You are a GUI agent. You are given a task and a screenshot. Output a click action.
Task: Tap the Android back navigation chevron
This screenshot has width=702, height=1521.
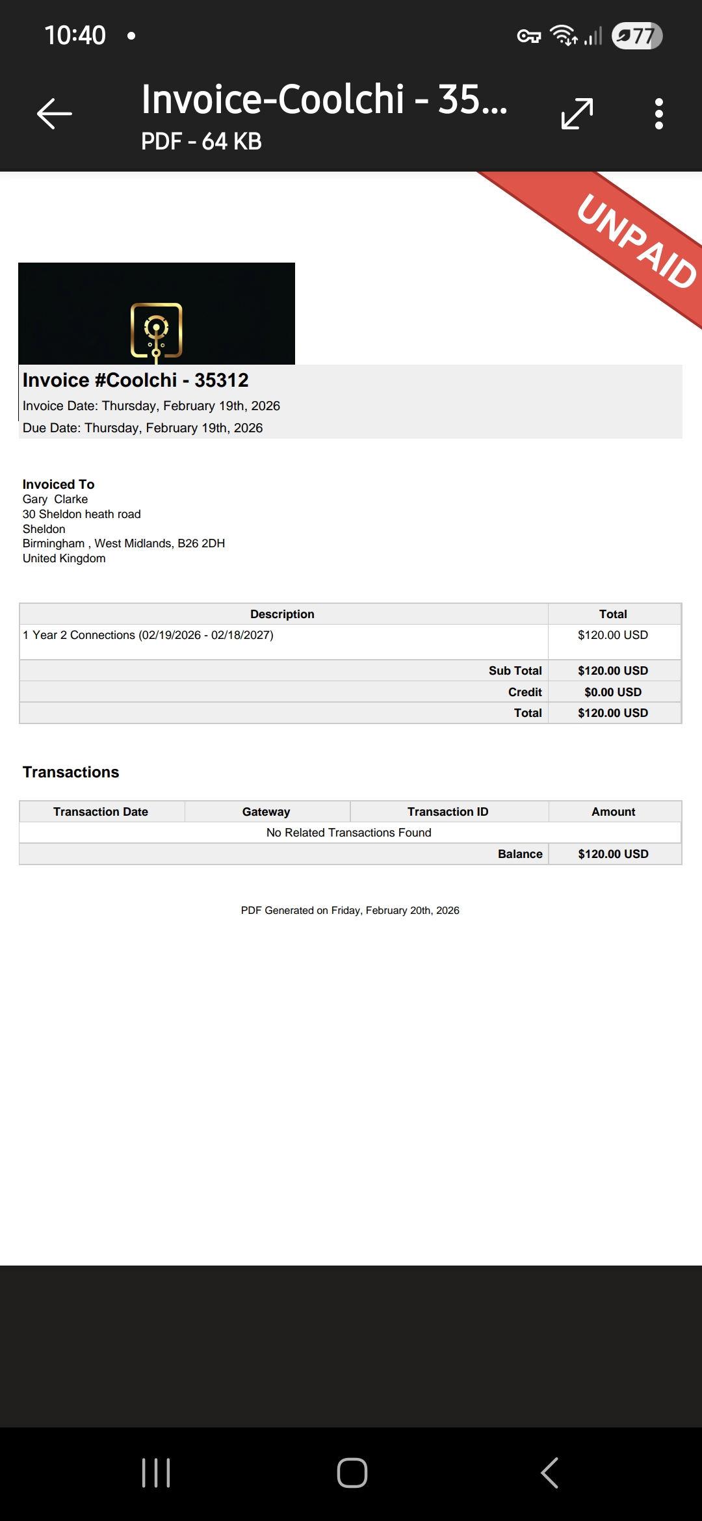[x=550, y=1472]
